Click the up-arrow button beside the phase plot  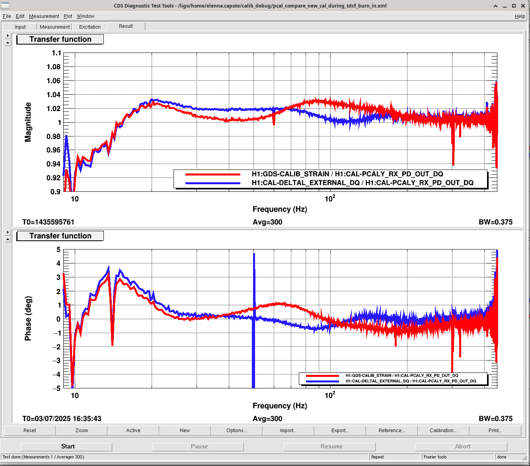8,239
